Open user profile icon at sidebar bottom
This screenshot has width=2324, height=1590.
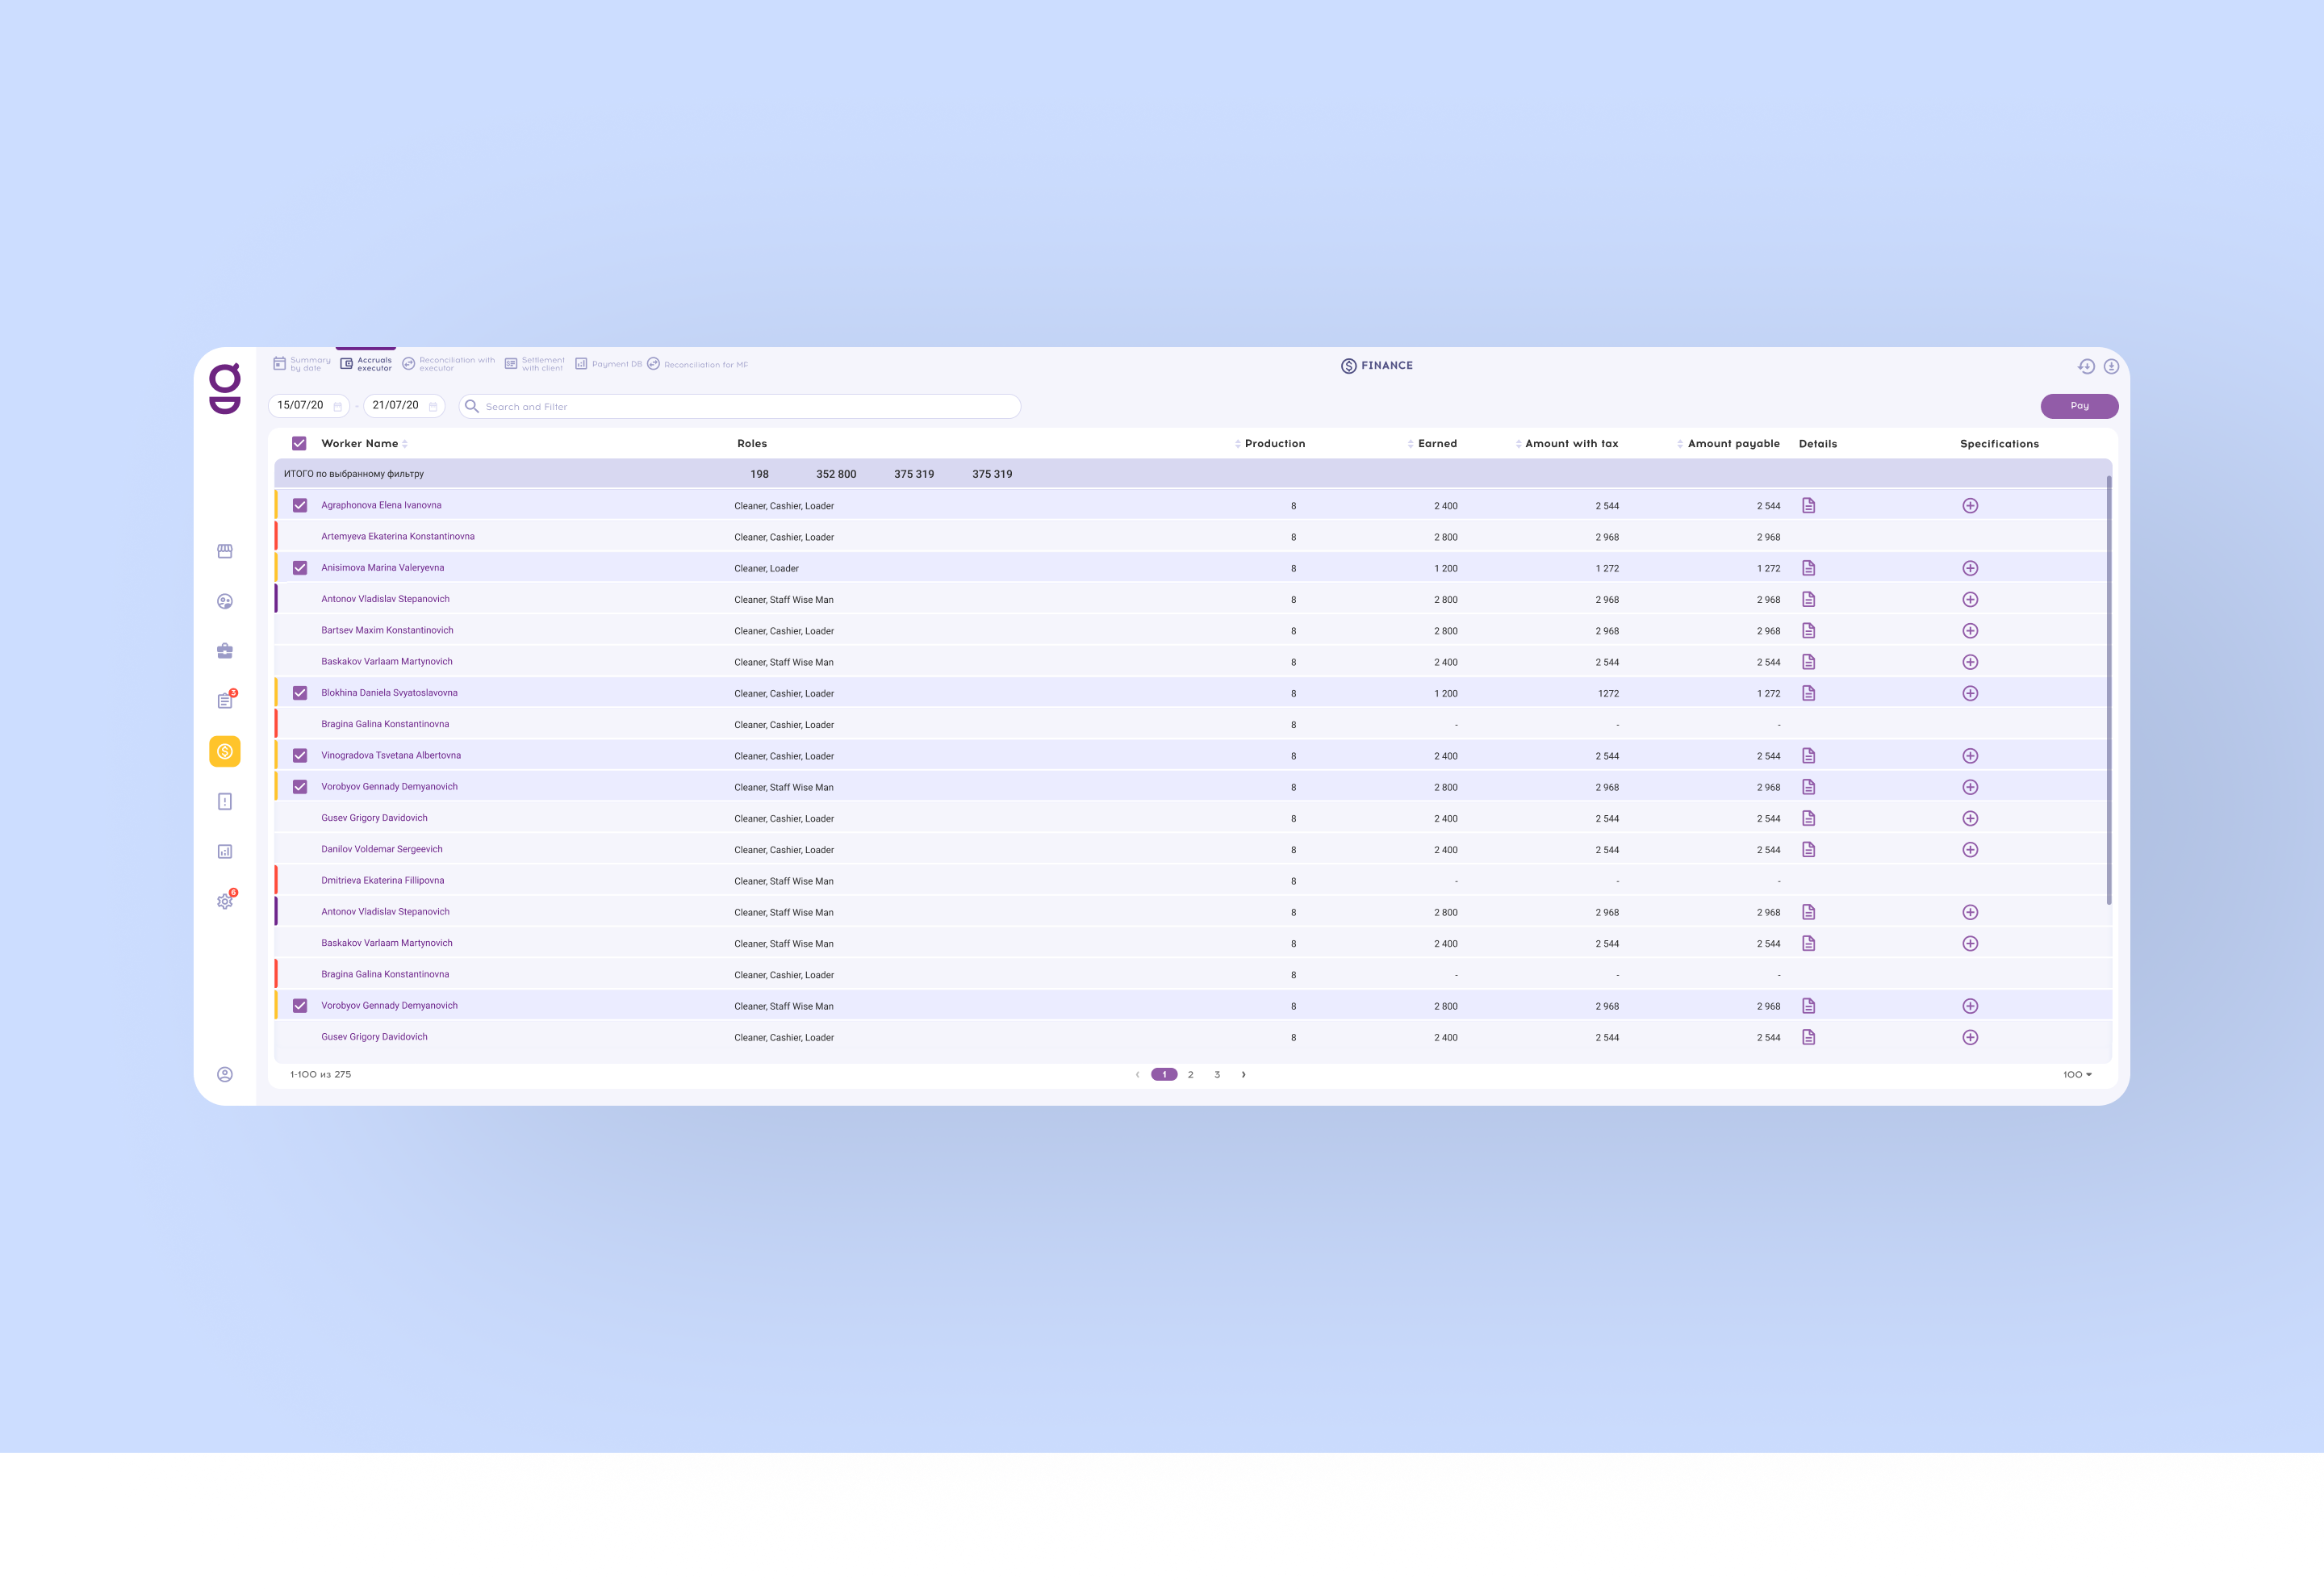point(225,1074)
